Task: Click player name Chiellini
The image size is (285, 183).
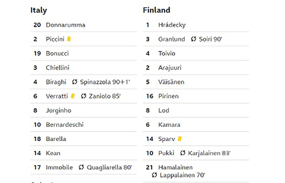Action: [58, 68]
